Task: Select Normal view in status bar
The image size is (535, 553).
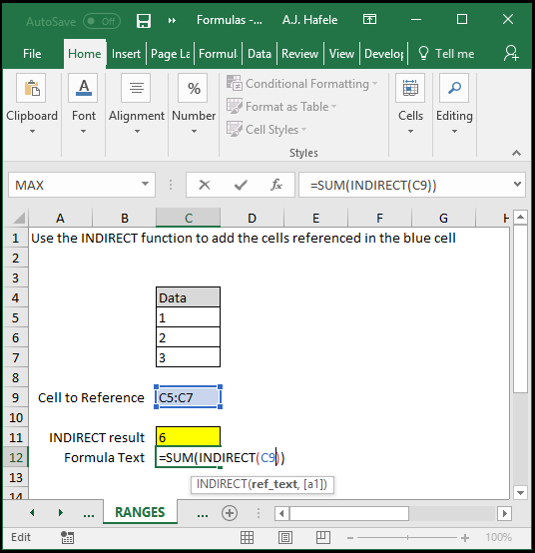Action: [x=247, y=537]
